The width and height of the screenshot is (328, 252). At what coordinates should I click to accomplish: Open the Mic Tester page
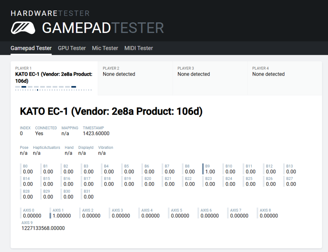(105, 48)
